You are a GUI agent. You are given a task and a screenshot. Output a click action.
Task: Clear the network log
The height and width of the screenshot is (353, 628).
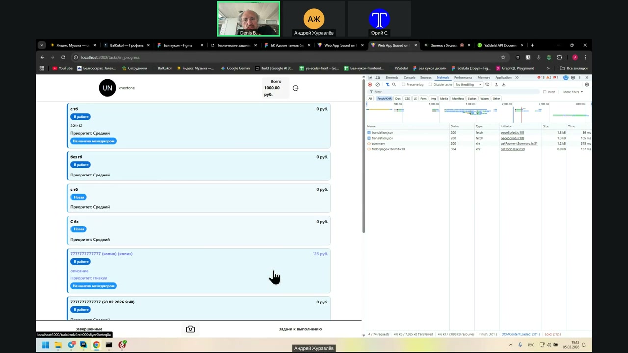(377, 85)
